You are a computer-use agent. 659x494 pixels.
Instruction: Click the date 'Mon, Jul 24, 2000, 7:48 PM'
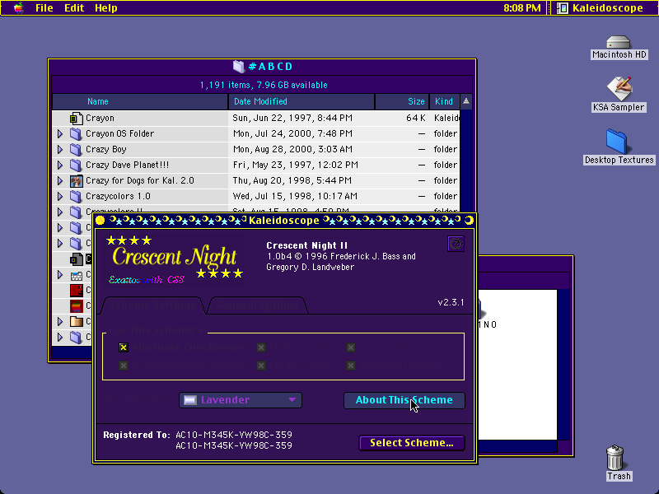pos(292,134)
